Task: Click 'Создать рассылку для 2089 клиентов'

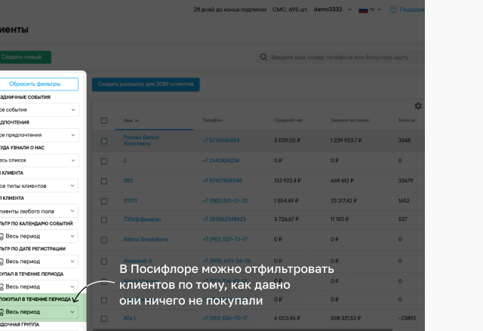Action: (146, 84)
